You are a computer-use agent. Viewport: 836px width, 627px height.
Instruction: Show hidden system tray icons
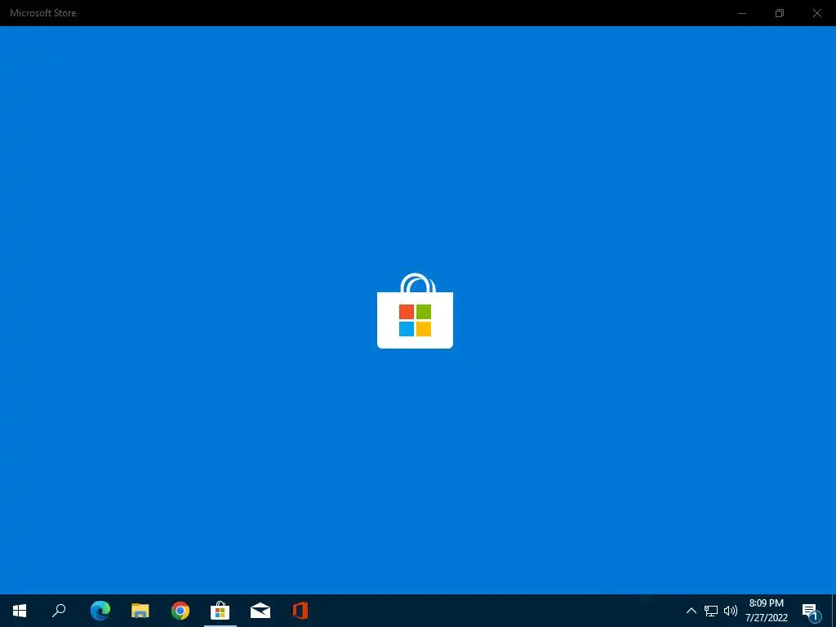click(691, 611)
